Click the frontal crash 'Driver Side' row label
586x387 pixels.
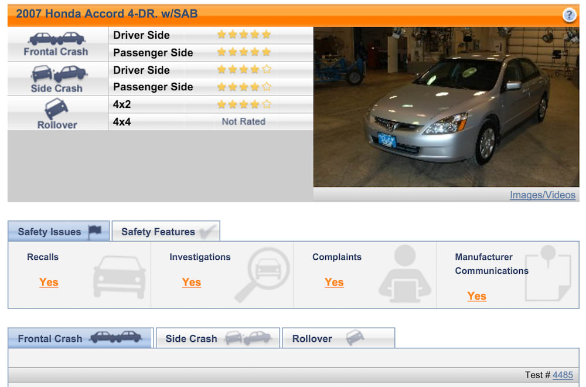coord(141,35)
